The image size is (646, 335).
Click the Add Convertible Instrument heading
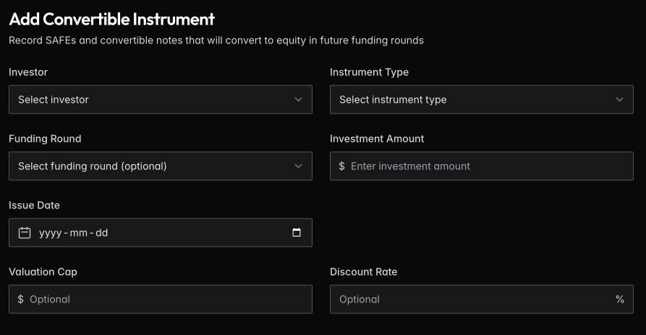tap(112, 20)
